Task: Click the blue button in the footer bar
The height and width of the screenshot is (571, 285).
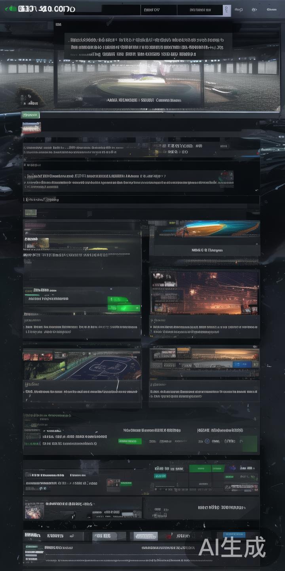Action: click(234, 535)
